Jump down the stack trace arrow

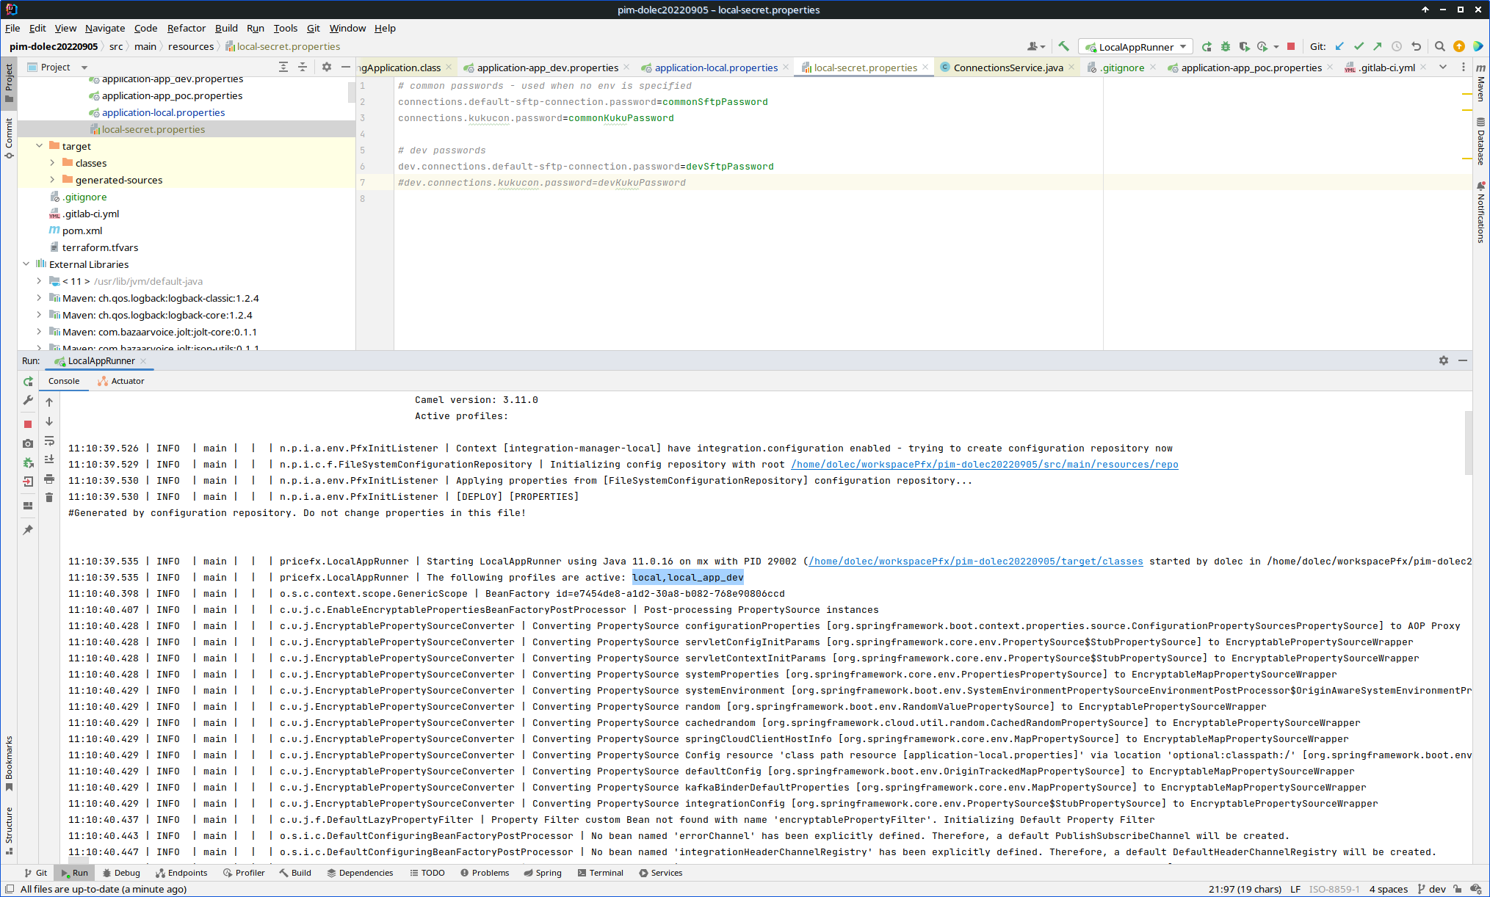(x=49, y=421)
